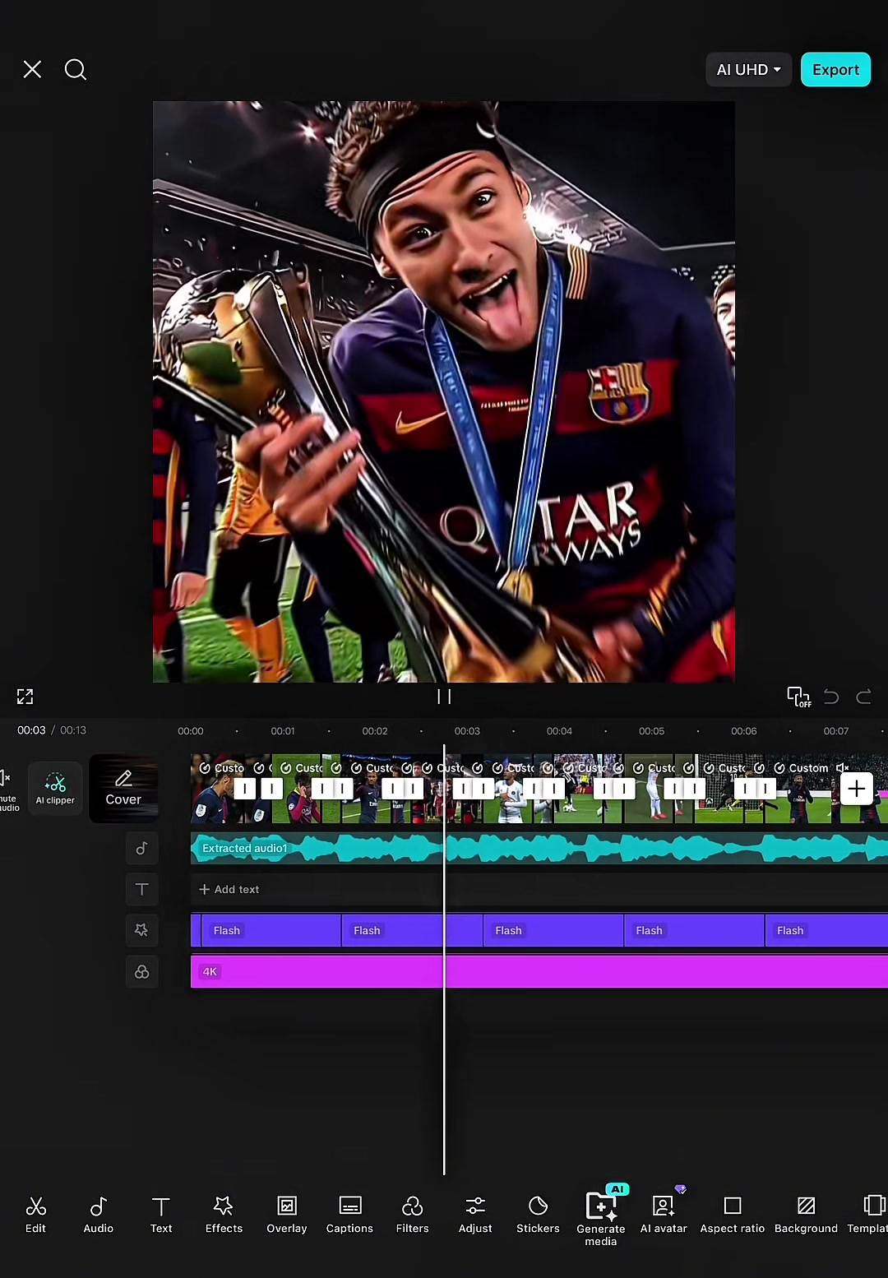Select the audio track icon
The width and height of the screenshot is (888, 1278).
141,848
